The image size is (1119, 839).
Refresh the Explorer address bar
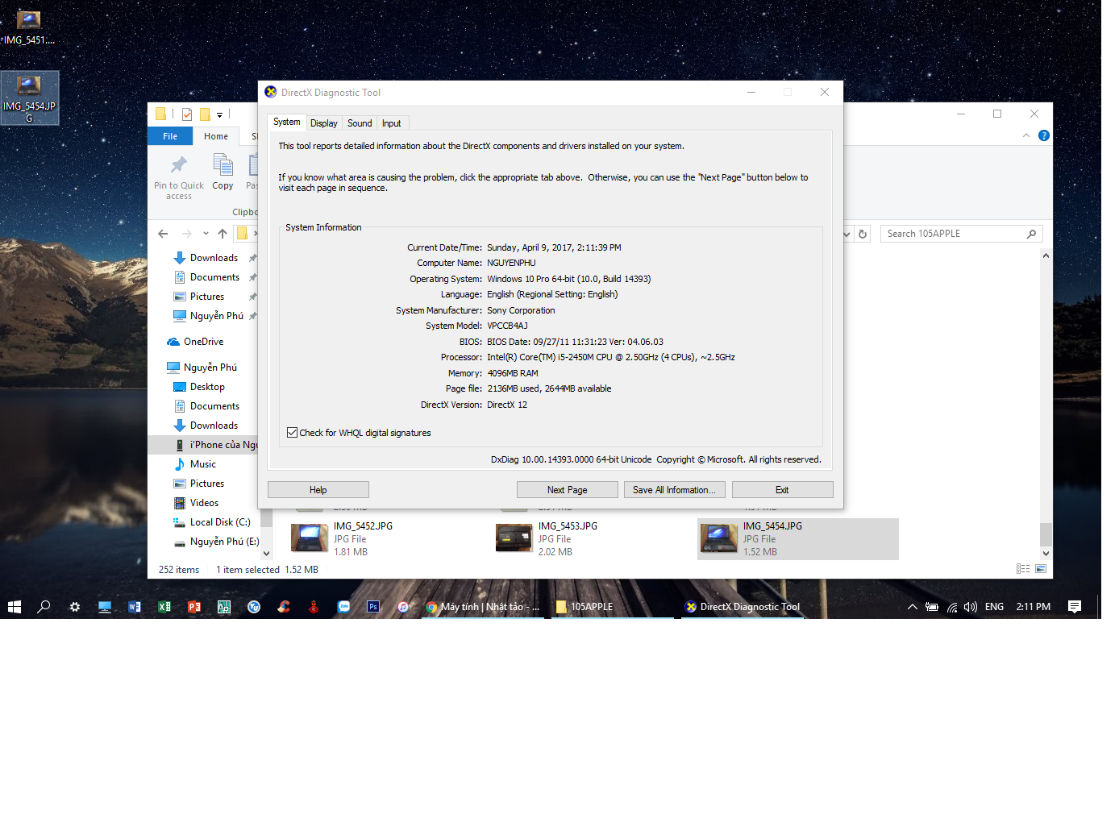click(863, 234)
